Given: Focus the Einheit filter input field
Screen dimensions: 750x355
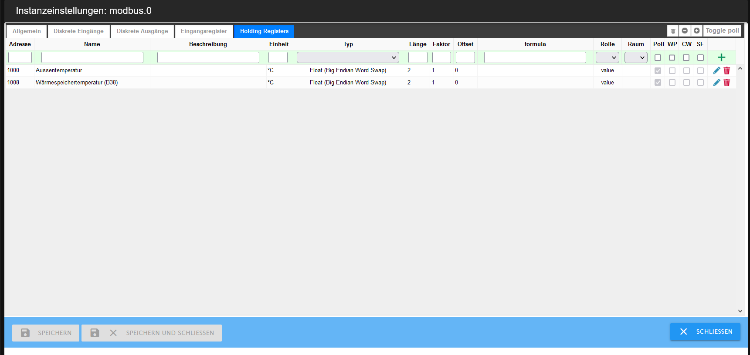Looking at the screenshot, I should tap(278, 57).
